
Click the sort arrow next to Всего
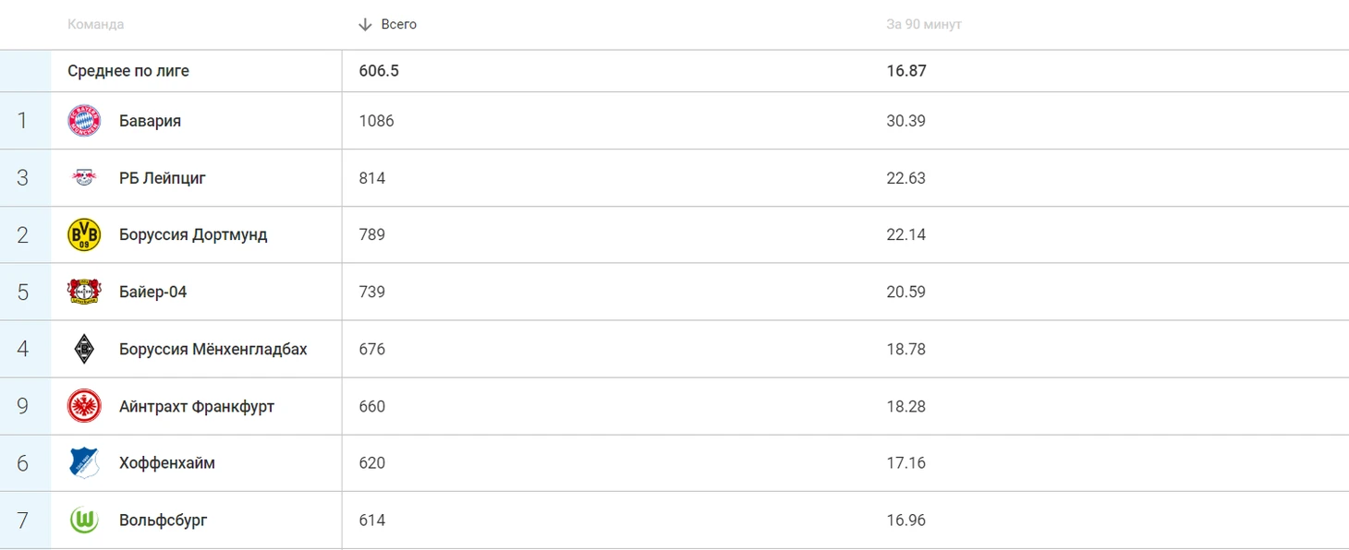365,25
